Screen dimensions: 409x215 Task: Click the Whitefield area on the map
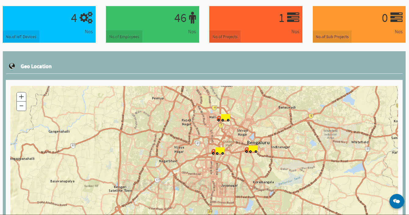(x=360, y=142)
